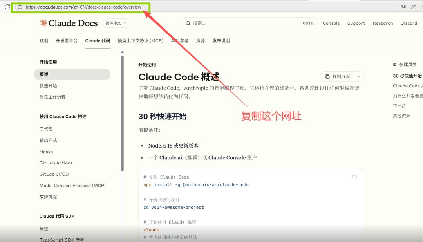Click the Claude 代码 SDK heading
Viewport: 423px width, 242px height.
[57, 217]
